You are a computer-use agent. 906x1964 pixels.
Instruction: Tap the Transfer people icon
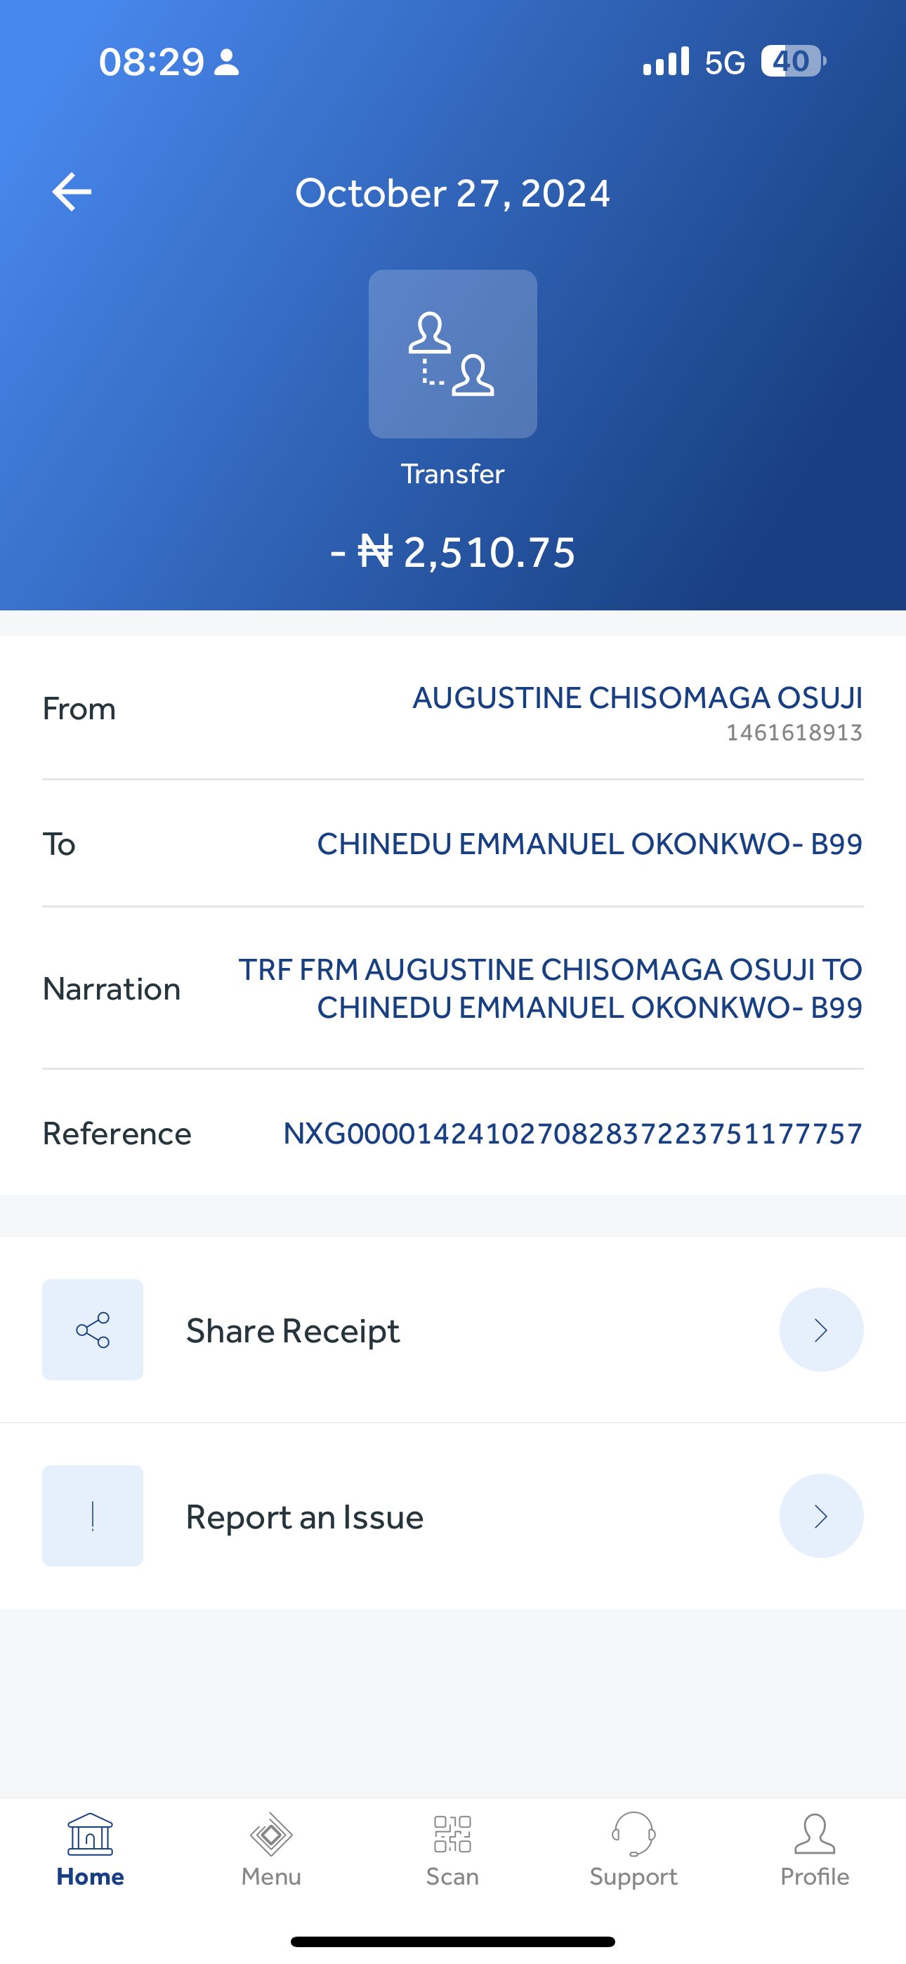pos(452,354)
